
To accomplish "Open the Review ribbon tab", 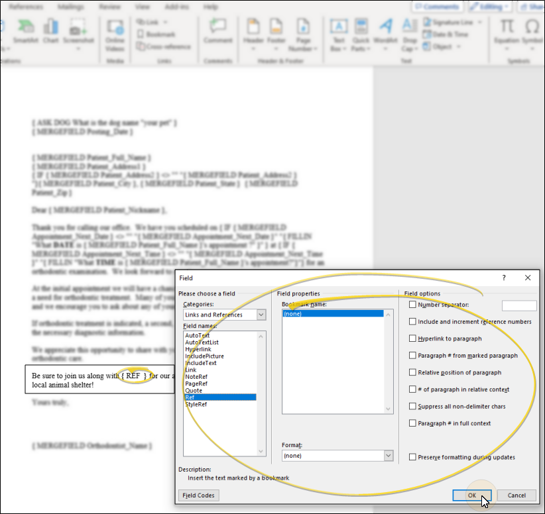I will tap(109, 7).
